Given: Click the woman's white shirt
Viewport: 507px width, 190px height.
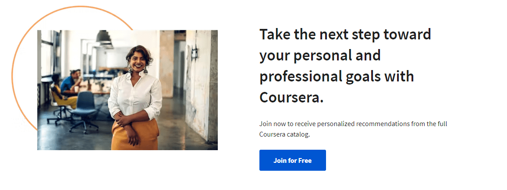Looking at the screenshot, I should (x=135, y=94).
